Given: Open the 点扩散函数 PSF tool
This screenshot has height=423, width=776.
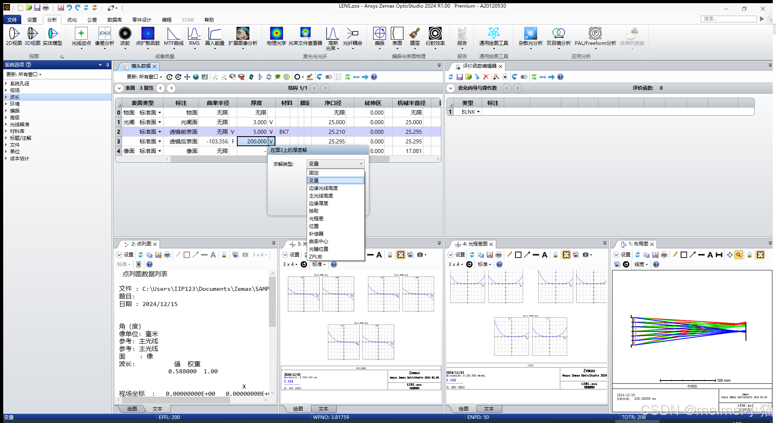Looking at the screenshot, I should tap(148, 38).
